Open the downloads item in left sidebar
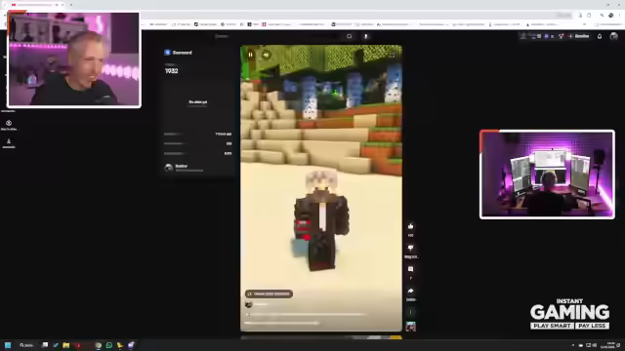Image resolution: width=625 pixels, height=351 pixels. click(9, 143)
